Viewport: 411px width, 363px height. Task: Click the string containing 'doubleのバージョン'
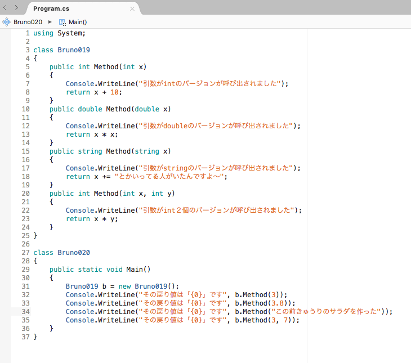(216, 126)
